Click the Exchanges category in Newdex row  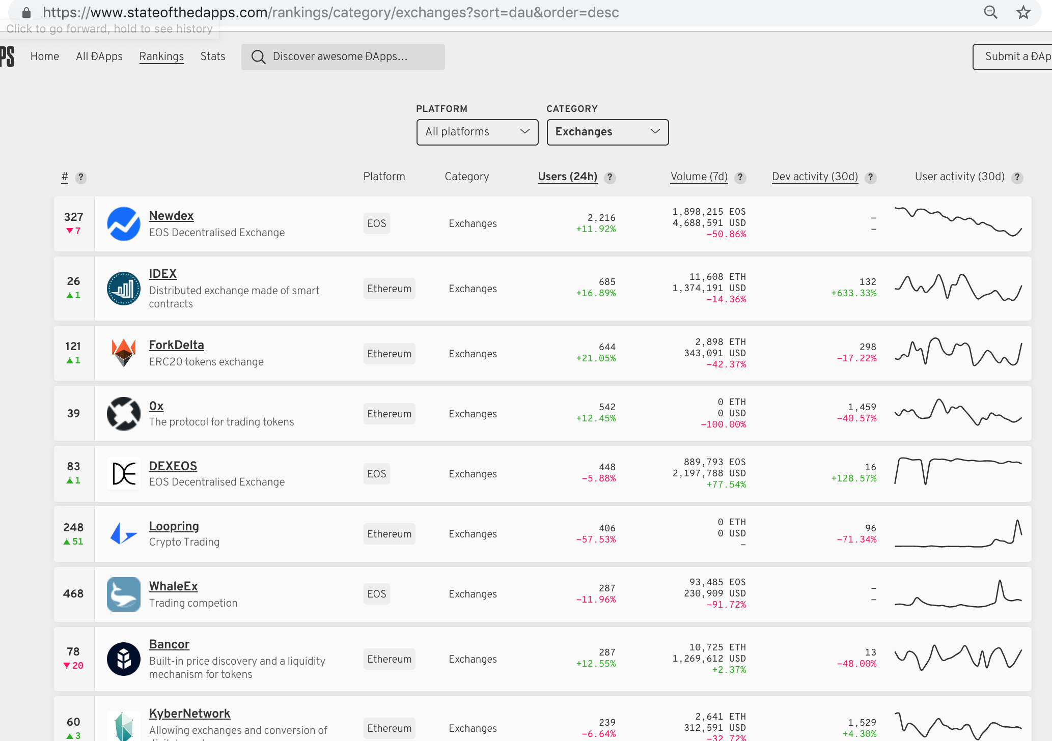tap(473, 223)
